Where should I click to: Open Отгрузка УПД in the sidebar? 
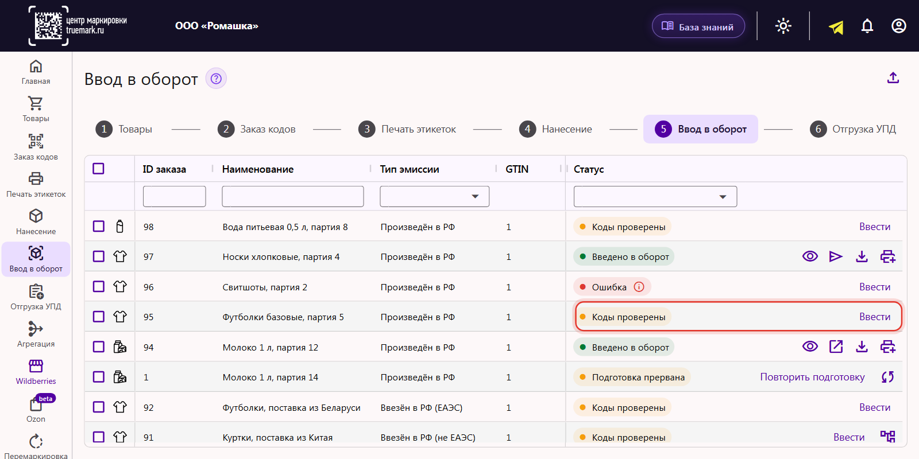[x=36, y=297]
